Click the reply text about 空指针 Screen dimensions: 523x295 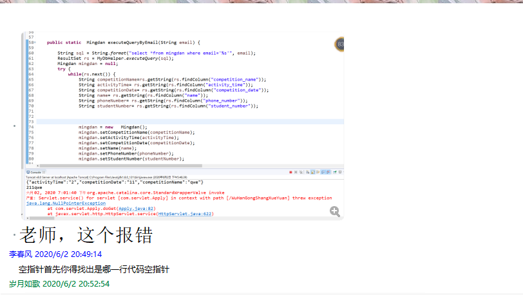(x=94, y=269)
